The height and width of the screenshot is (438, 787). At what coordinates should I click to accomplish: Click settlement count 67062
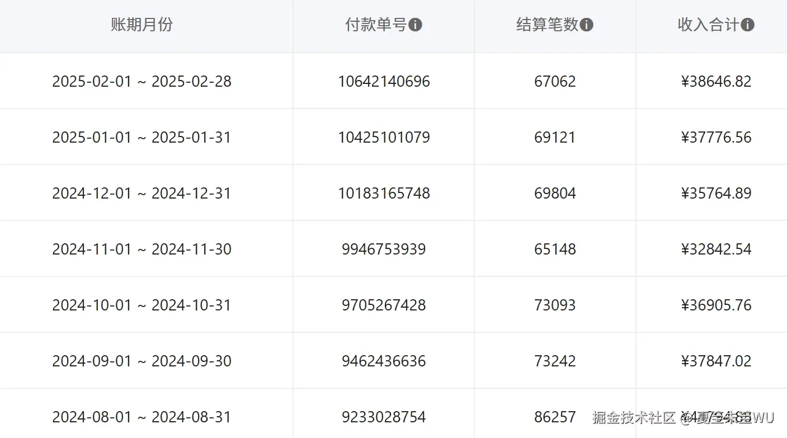pos(555,81)
